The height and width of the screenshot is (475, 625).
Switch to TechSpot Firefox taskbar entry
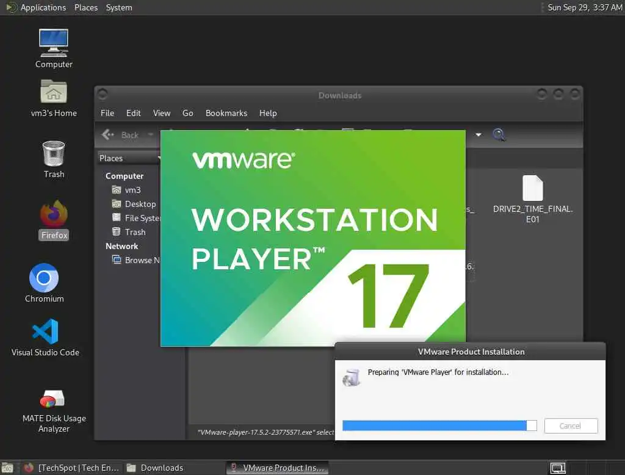[x=72, y=468]
